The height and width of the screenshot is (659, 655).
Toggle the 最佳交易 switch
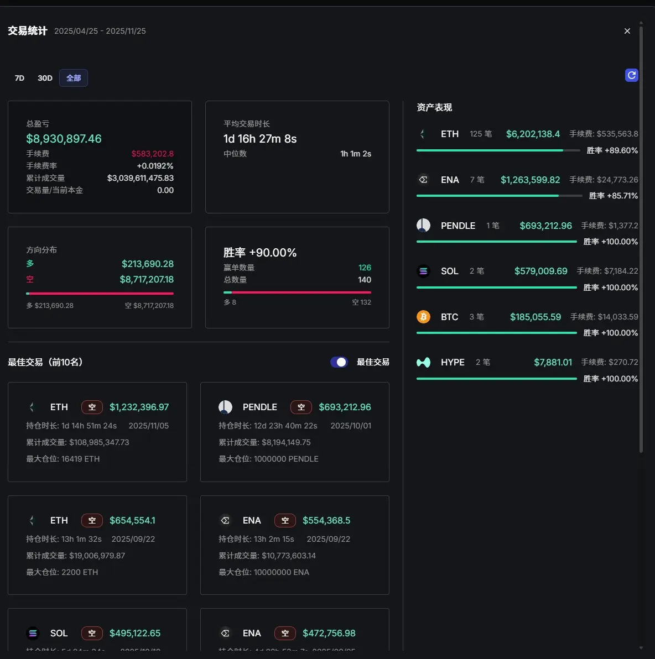(339, 362)
